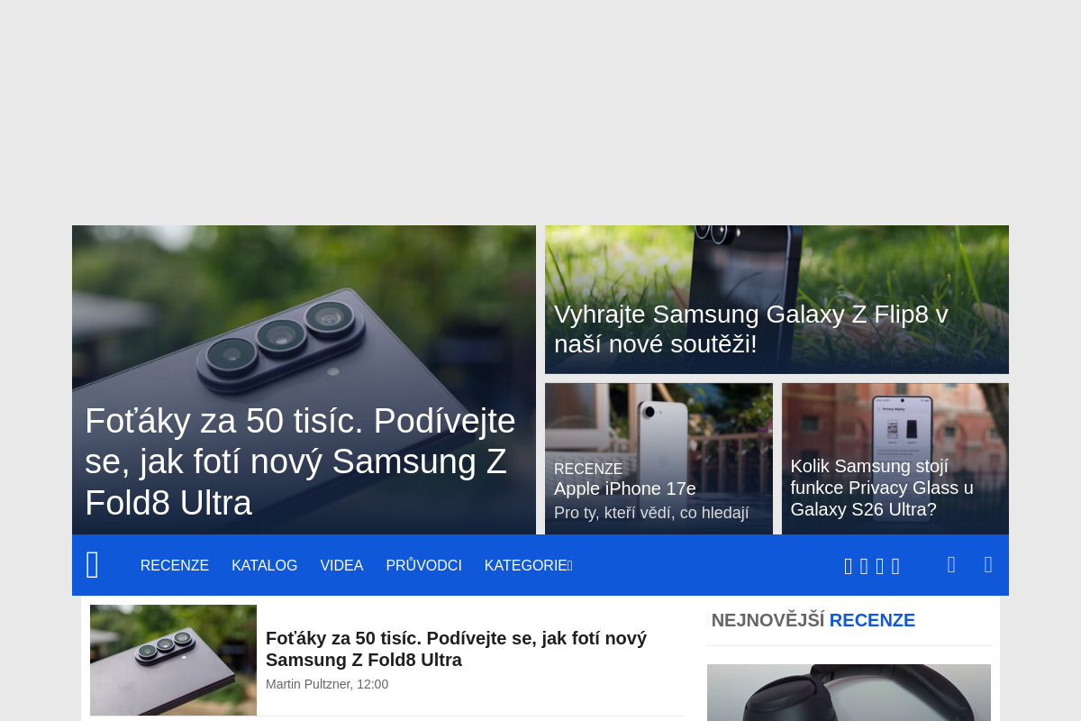Open the large hero story about Samsung Z Fold8 Ultra
This screenshot has width=1081, height=721.
(x=304, y=379)
